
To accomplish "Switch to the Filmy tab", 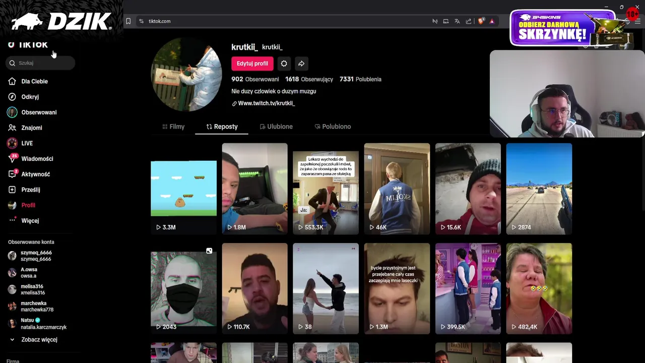I will click(173, 127).
